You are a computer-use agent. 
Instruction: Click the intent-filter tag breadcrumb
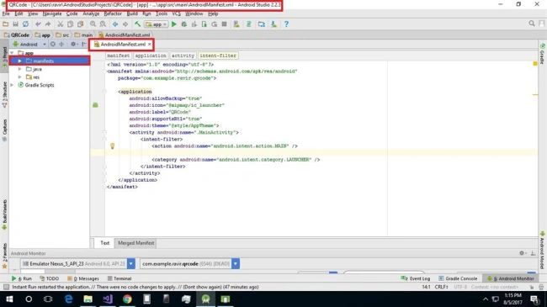tap(218, 56)
